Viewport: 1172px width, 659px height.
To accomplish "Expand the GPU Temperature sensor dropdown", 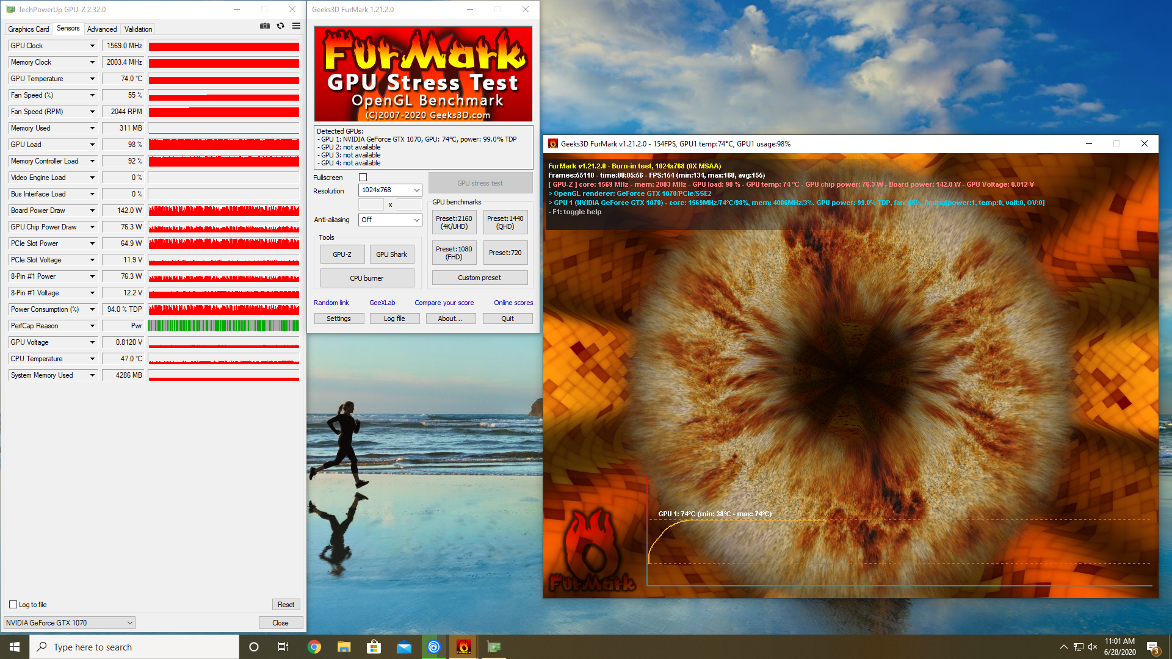I will [92, 79].
